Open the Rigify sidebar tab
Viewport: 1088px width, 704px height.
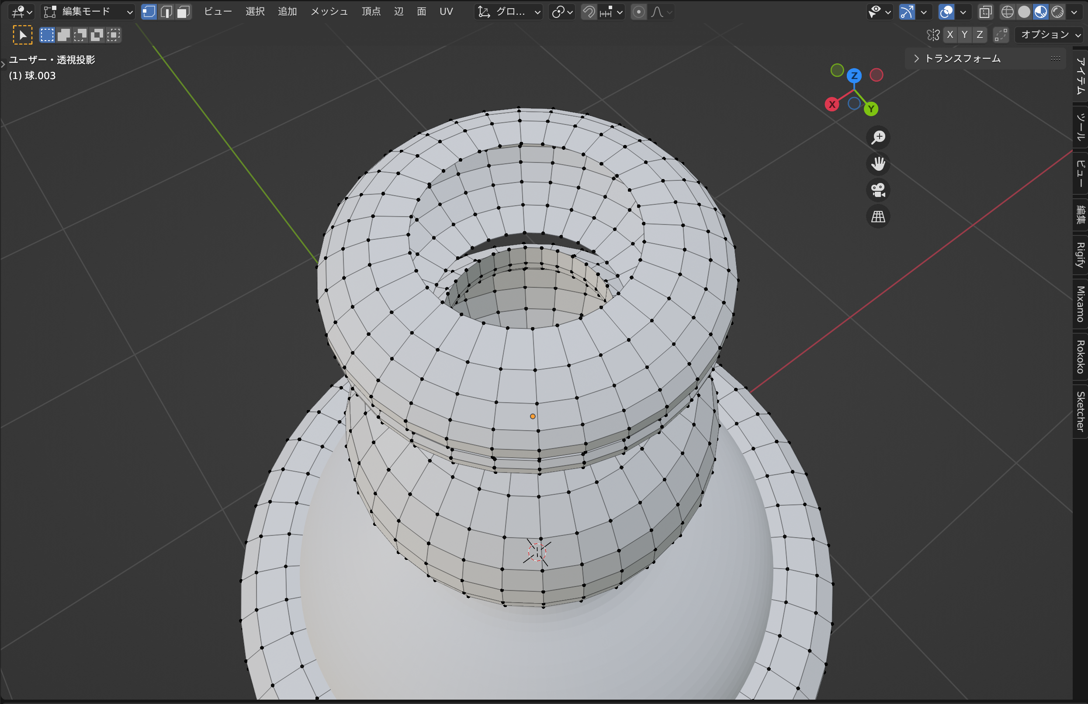(1080, 255)
